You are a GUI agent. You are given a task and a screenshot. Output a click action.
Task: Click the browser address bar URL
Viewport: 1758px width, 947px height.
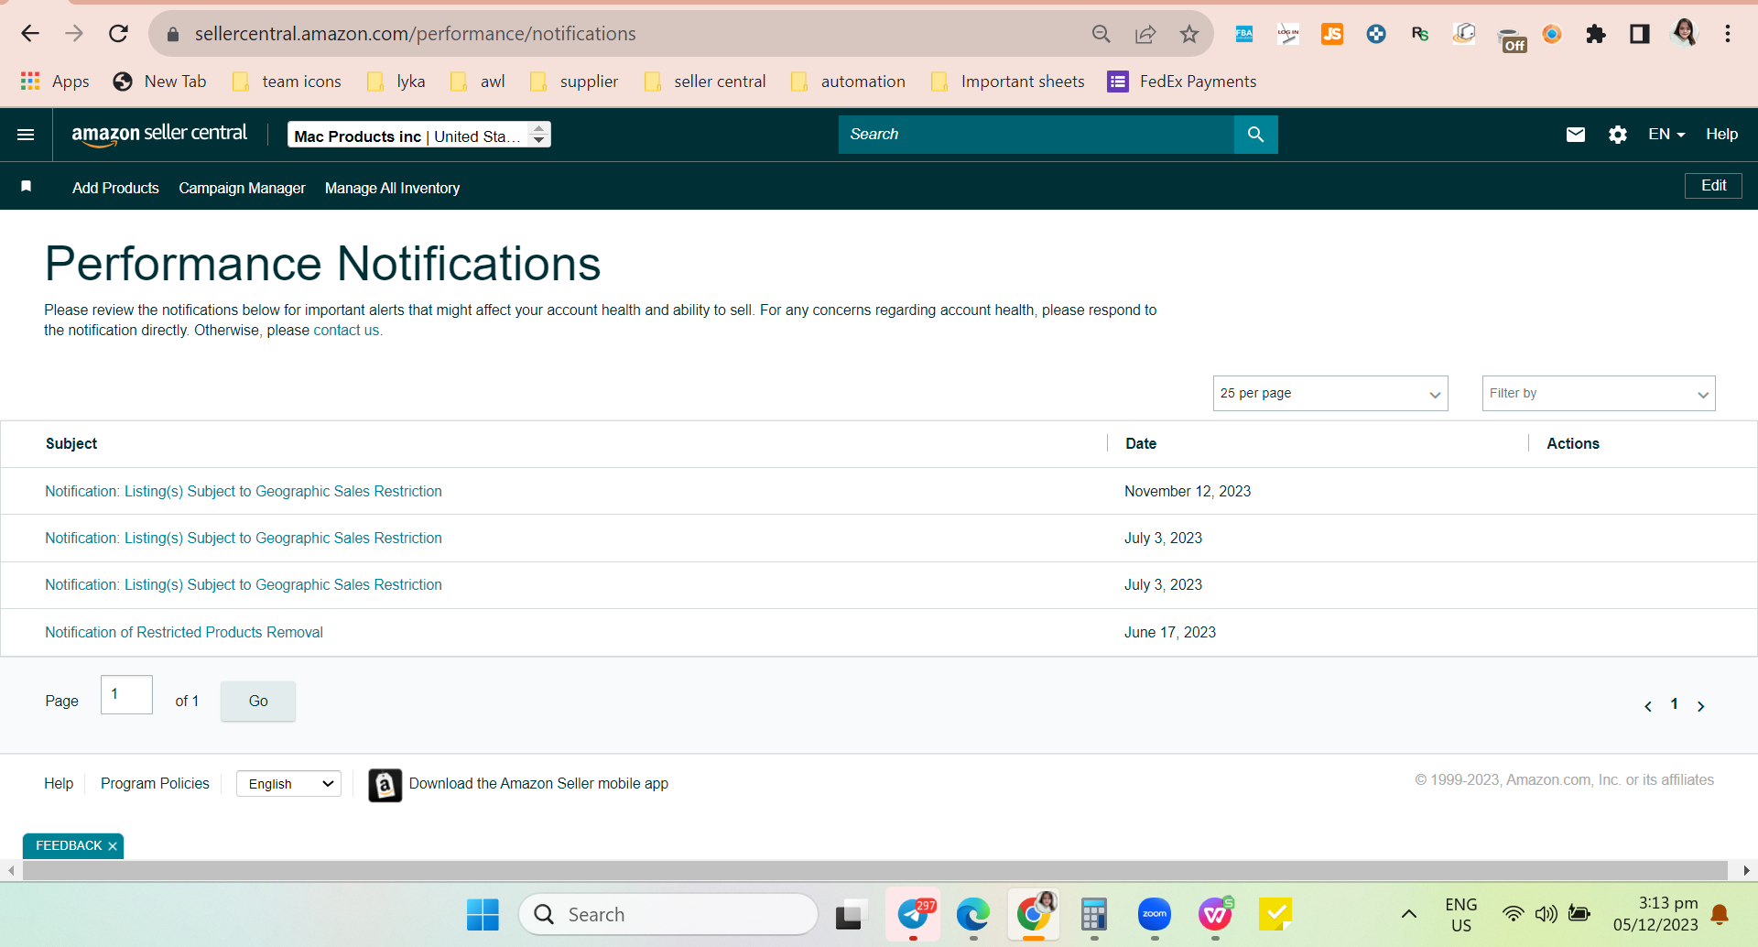(415, 34)
